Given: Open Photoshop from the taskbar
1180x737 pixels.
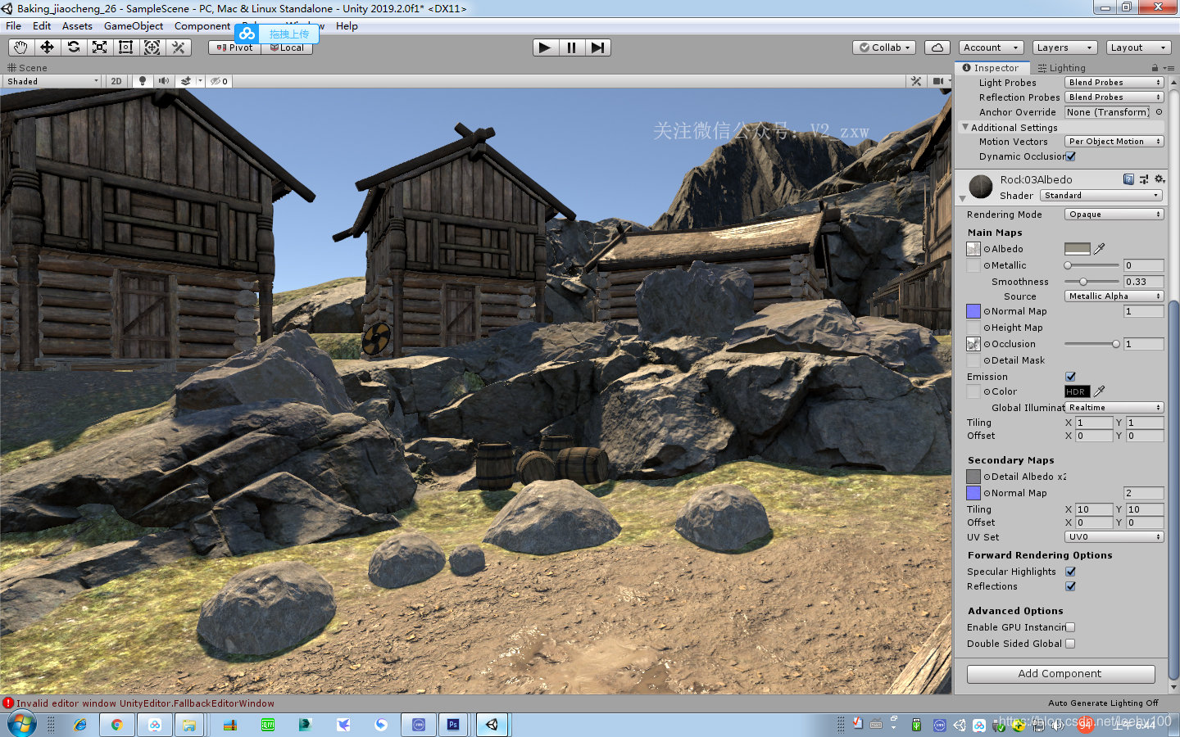Looking at the screenshot, I should [453, 725].
